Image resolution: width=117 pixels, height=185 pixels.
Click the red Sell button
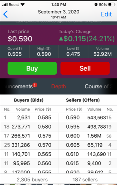click(85, 68)
